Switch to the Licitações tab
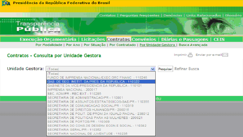 point(92,39)
